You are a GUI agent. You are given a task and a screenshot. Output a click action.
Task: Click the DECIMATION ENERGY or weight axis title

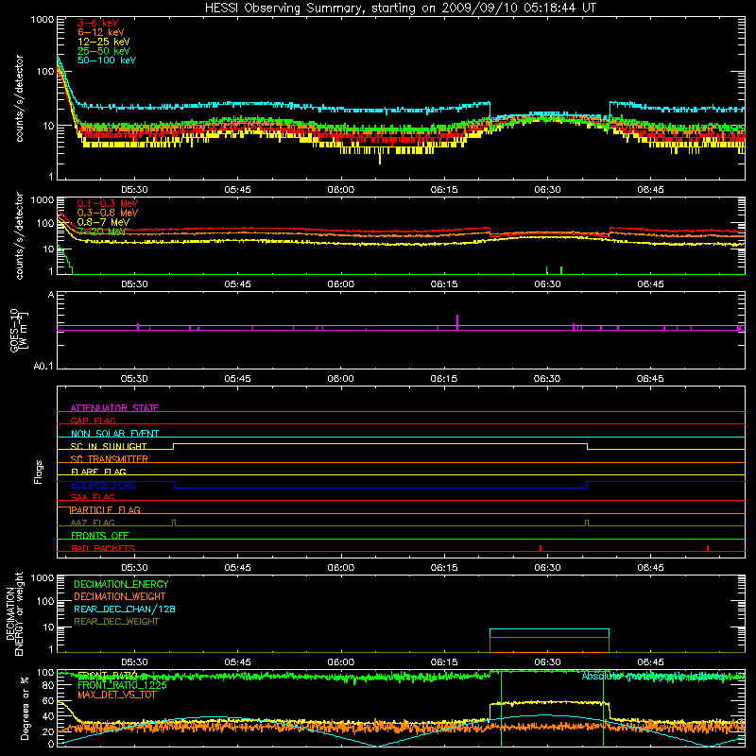pos(14,613)
